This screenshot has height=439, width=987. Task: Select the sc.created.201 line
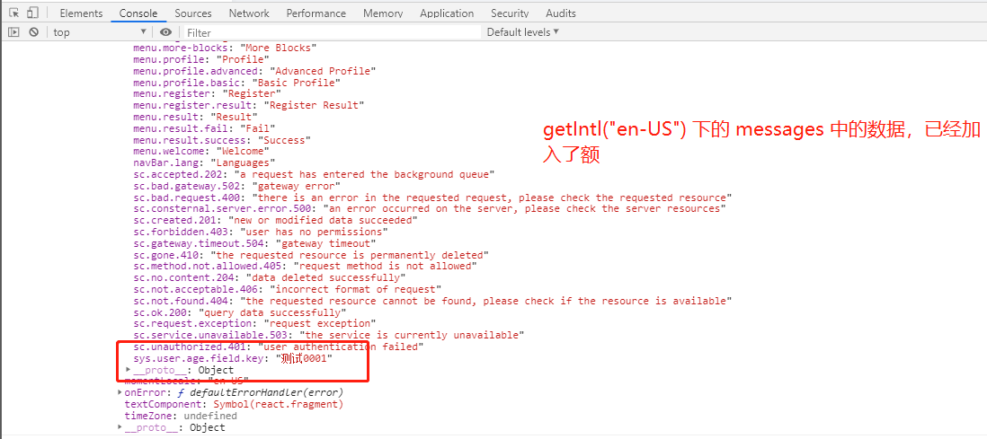(275, 220)
